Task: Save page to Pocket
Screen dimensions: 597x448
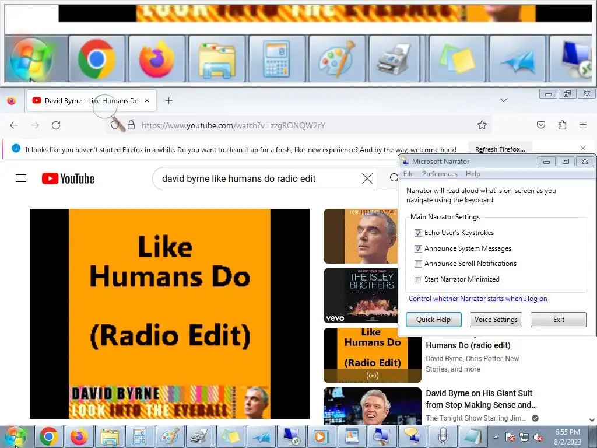Action: [x=541, y=125]
